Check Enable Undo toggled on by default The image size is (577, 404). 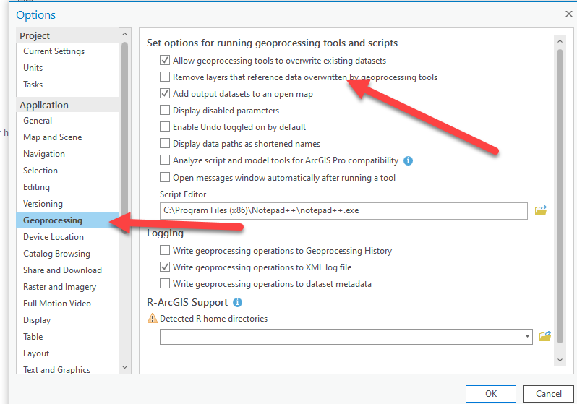[165, 127]
